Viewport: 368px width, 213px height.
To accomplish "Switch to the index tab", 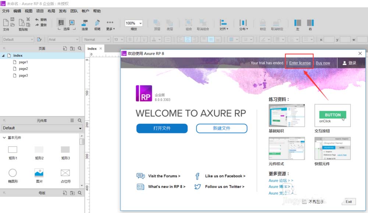I will [92, 48].
